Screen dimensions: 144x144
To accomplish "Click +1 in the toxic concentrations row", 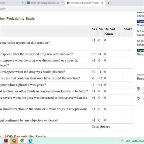I will (94, 91).
